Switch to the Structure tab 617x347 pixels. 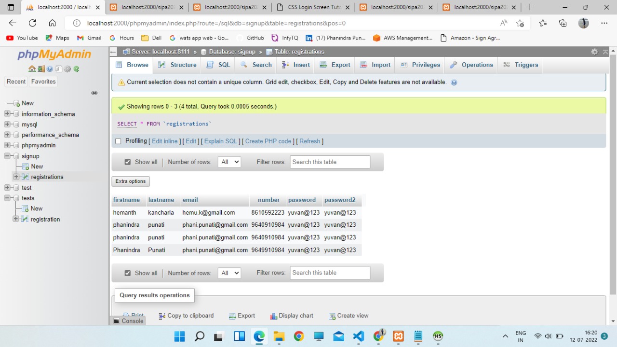177,65
